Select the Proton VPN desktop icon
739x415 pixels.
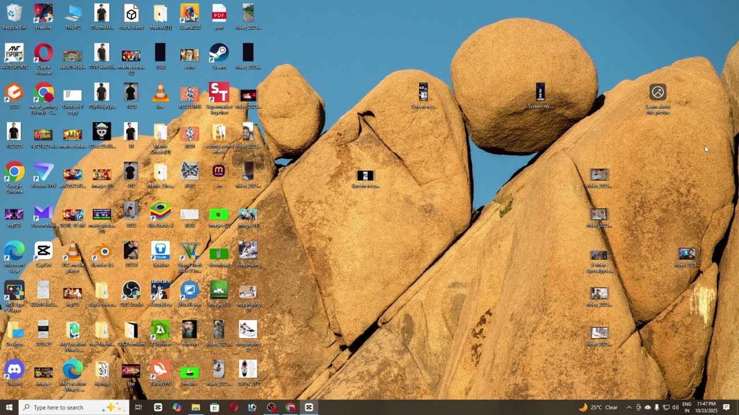pyautogui.click(x=43, y=175)
